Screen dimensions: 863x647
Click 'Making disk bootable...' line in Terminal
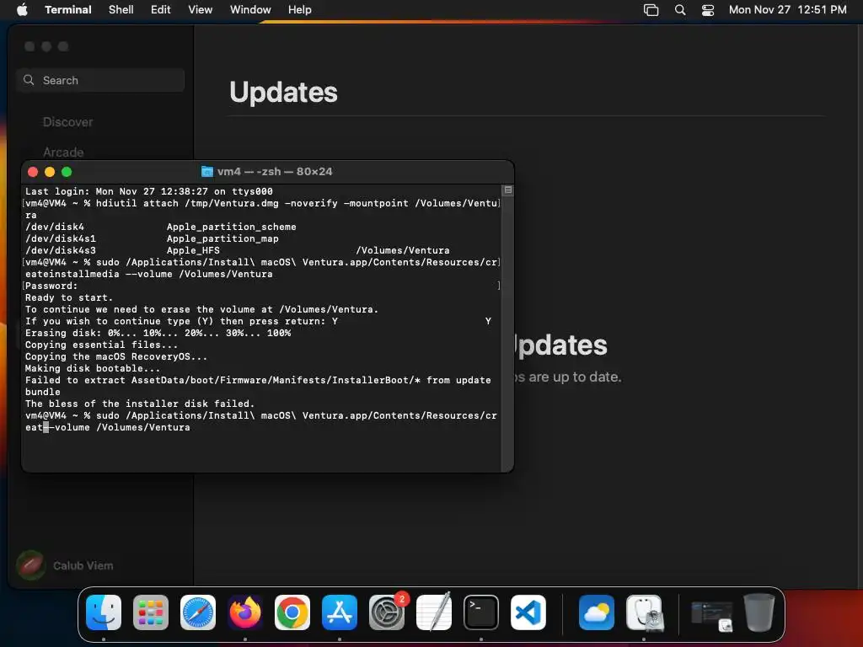point(93,369)
